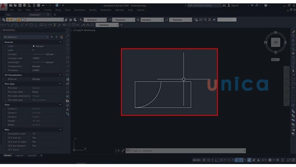Click the ViewCube TOP face
296x167 pixels.
[275, 42]
